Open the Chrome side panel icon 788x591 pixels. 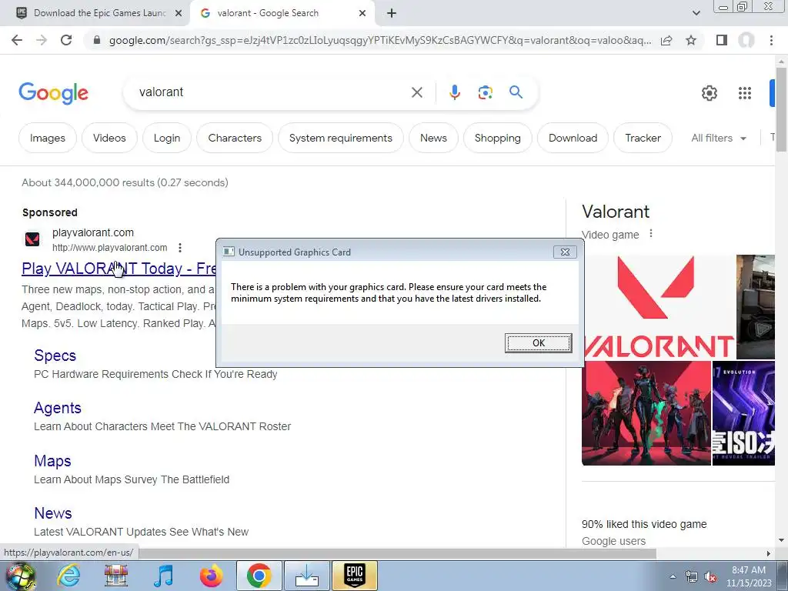click(722, 40)
